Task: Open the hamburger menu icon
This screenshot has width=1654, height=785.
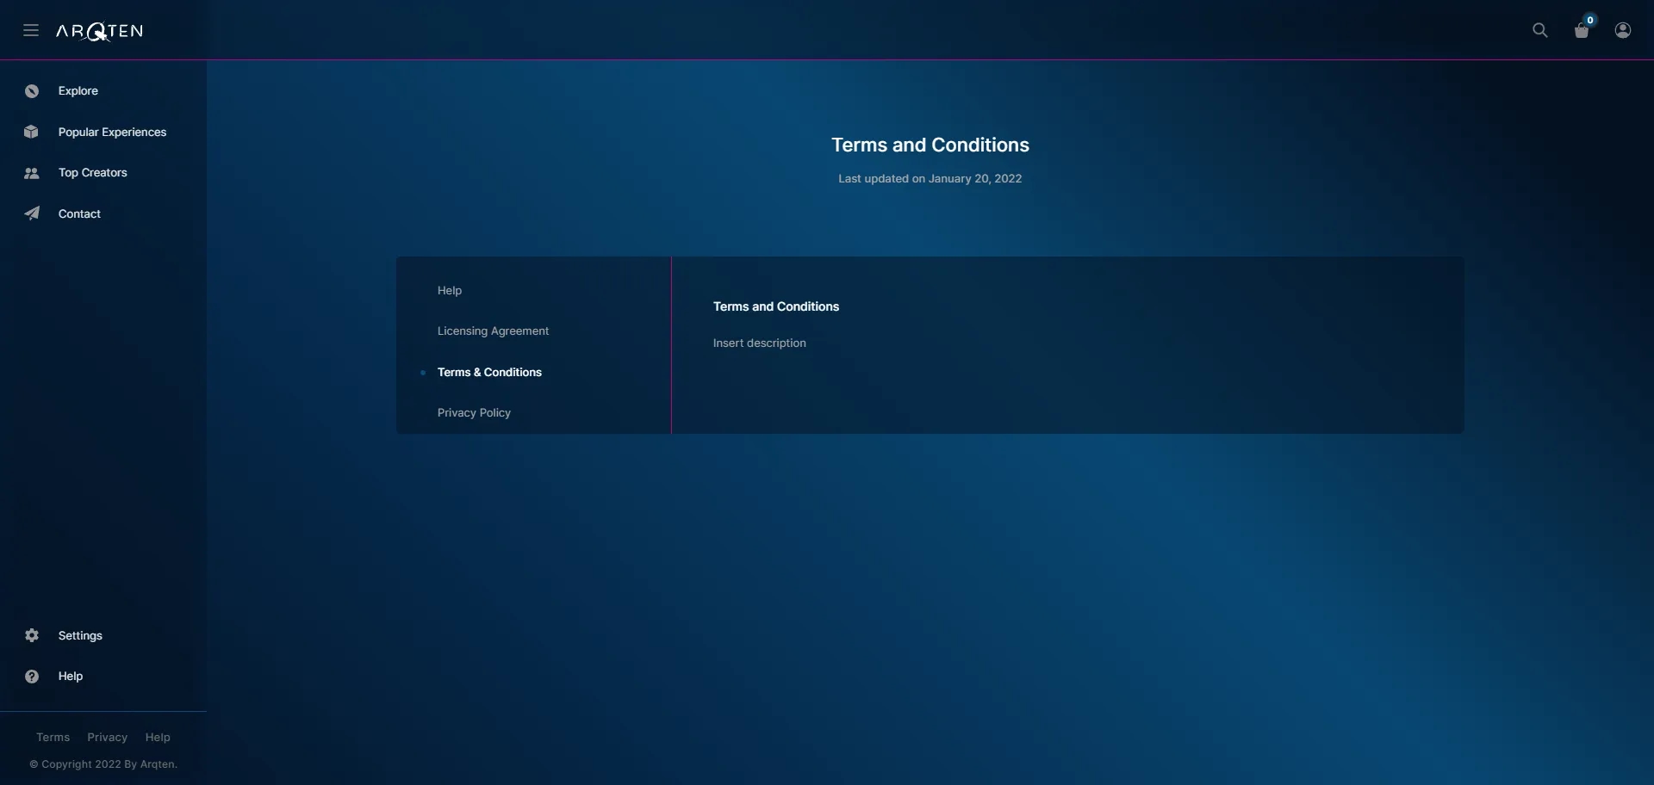Action: point(31,31)
